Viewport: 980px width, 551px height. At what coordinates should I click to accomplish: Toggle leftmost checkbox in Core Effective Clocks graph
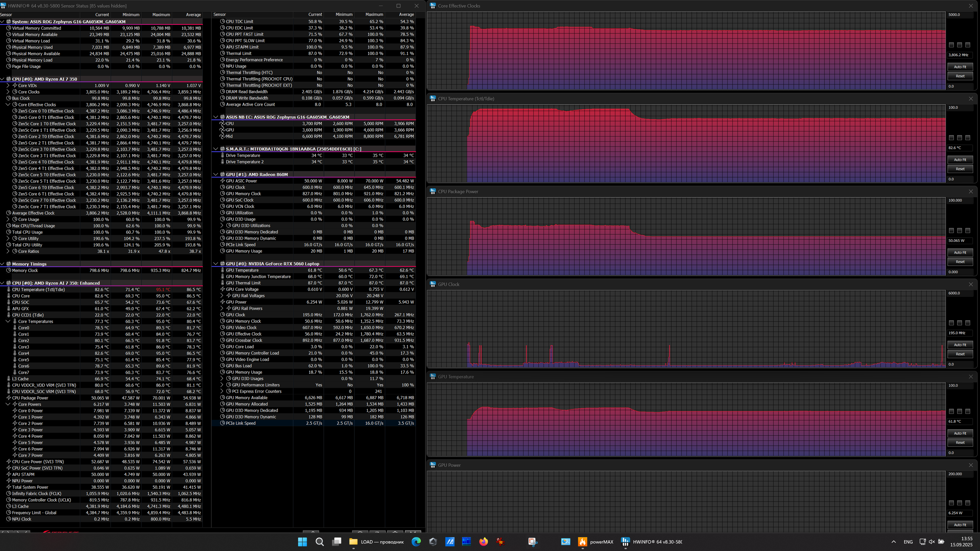click(x=952, y=45)
